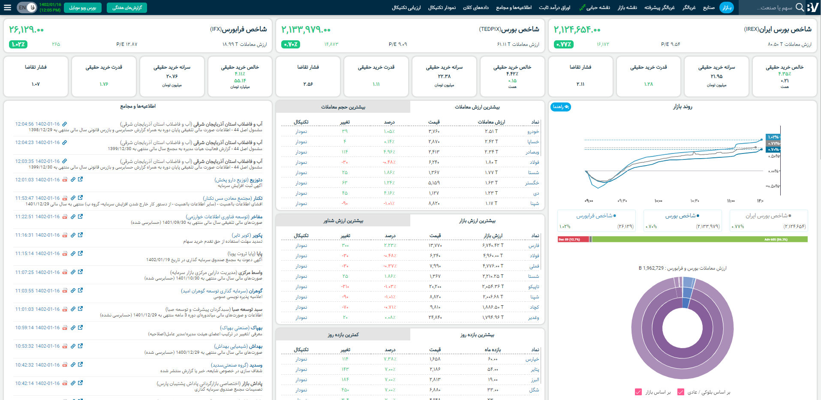Open the خپارس symbol link
Image resolution: width=821 pixels, height=400 pixels.
[x=532, y=359]
